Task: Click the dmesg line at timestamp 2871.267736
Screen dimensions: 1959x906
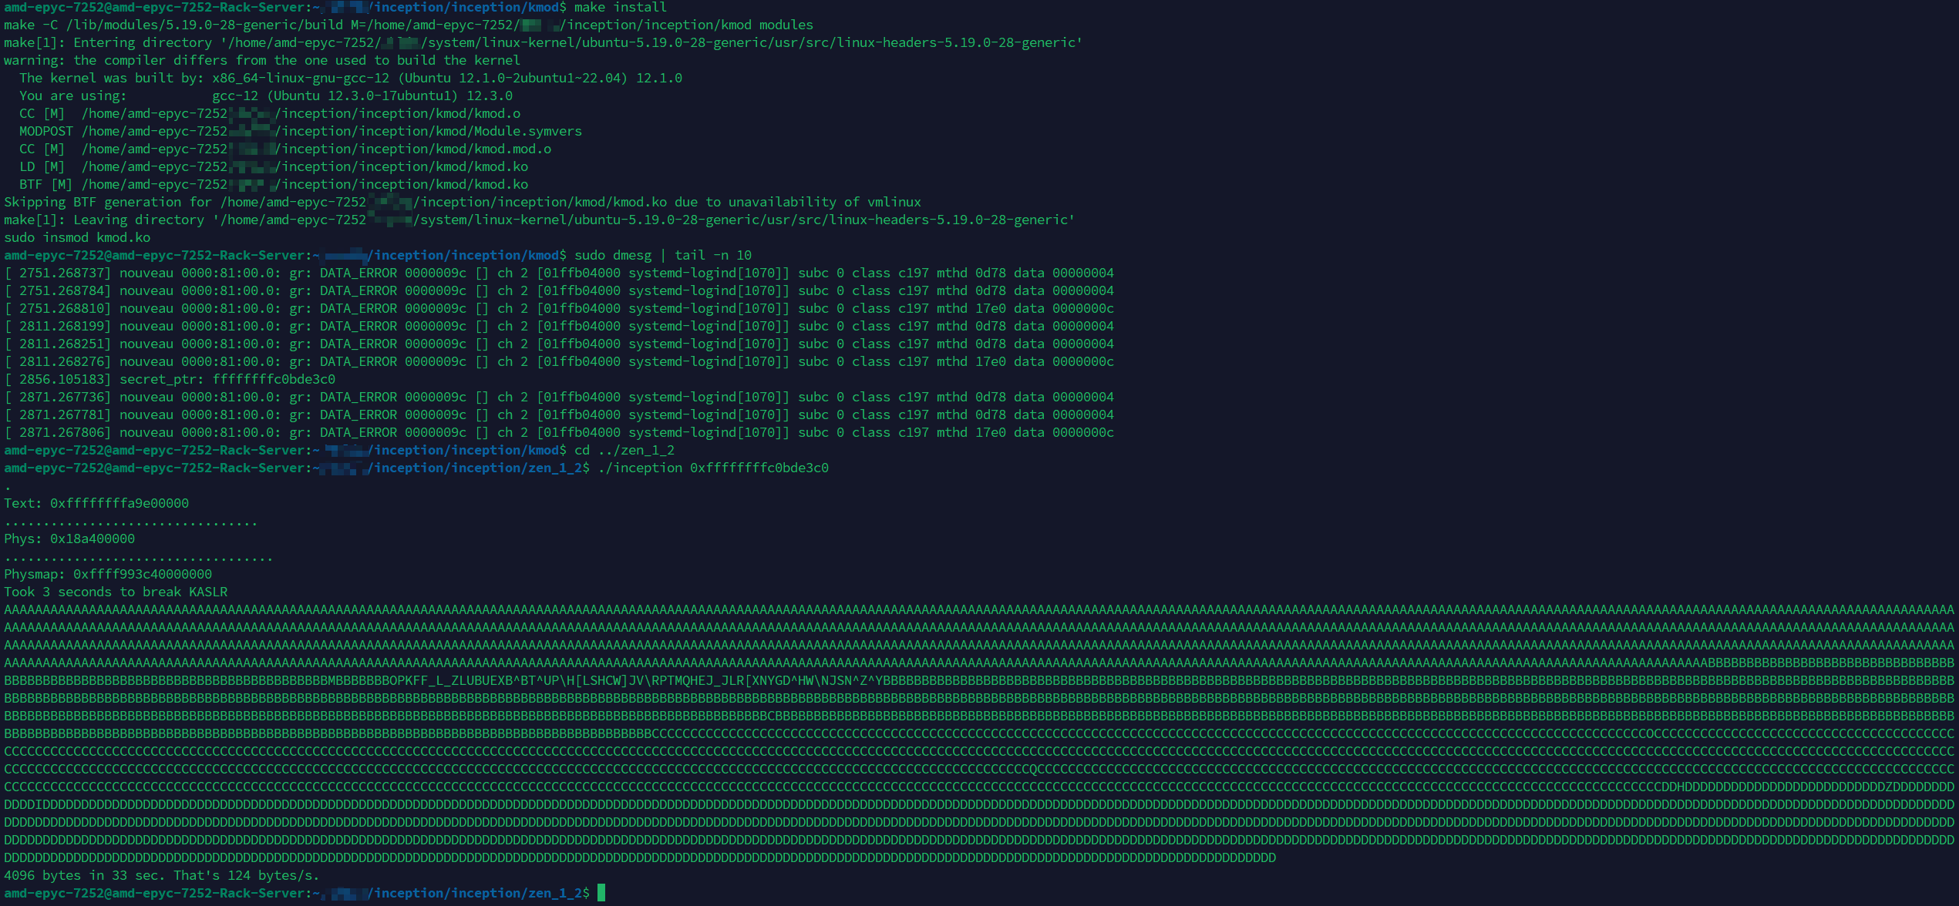Action: tap(559, 397)
